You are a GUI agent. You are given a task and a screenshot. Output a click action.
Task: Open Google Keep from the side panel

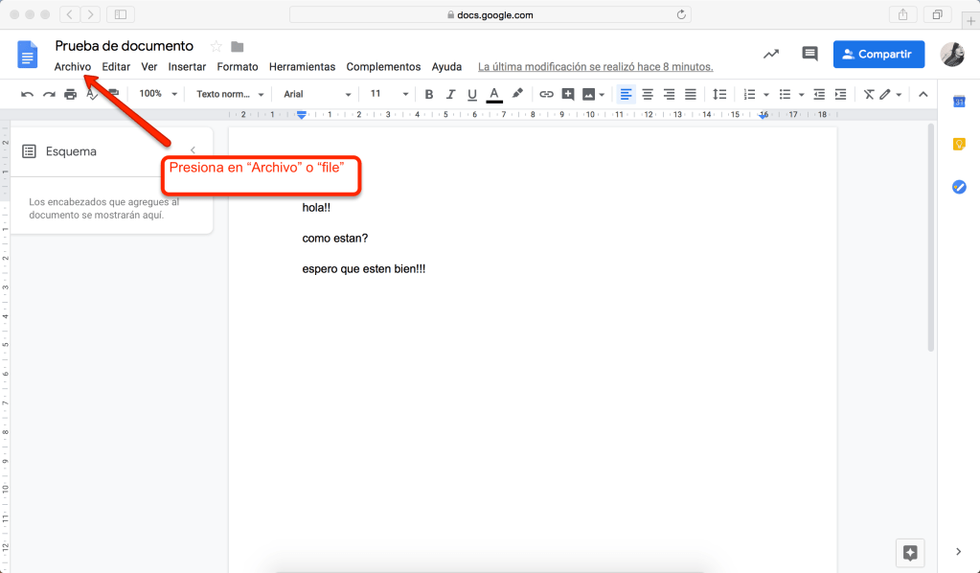pos(959,145)
